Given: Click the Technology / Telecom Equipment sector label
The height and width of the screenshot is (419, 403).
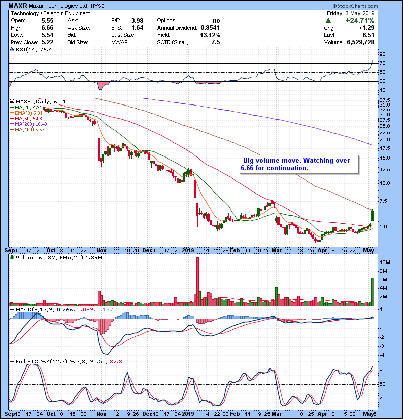Looking at the screenshot, I should (x=50, y=13).
